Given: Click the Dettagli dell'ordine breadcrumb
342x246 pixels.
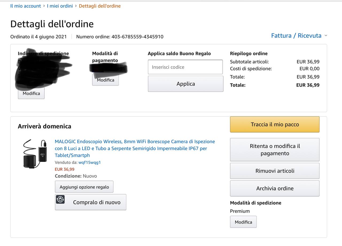Looking at the screenshot, I should pyautogui.click(x=100, y=6).
